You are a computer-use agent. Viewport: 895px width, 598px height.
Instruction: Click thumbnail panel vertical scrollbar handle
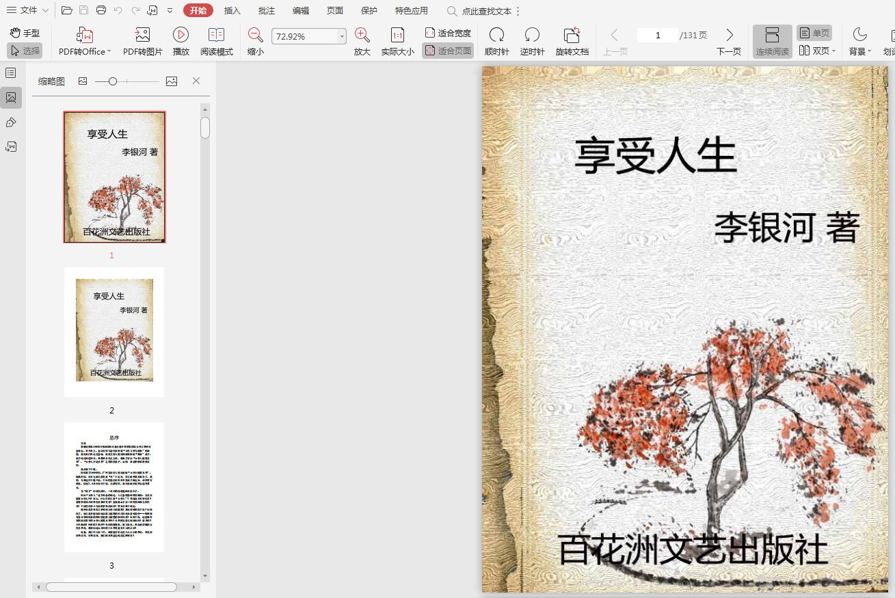tap(205, 128)
